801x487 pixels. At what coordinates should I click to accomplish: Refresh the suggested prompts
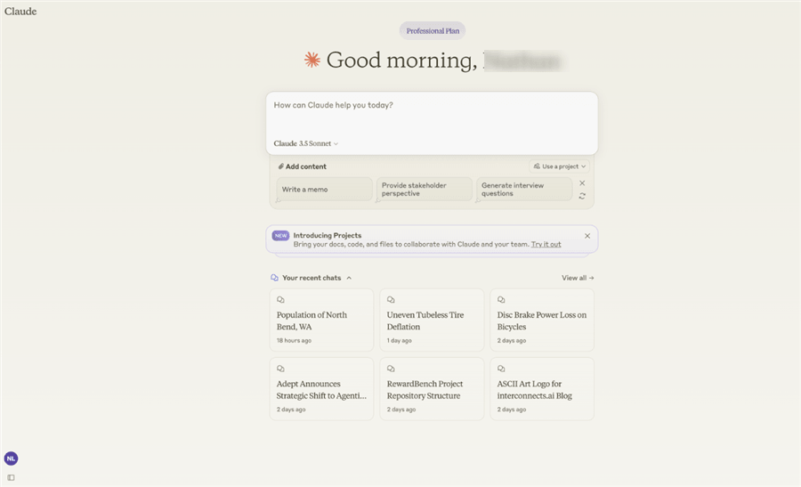tap(582, 196)
